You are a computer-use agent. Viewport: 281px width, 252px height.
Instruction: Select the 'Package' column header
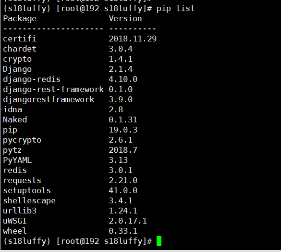tap(20, 18)
